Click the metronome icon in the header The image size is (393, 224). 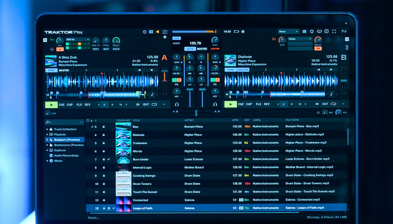point(145,32)
